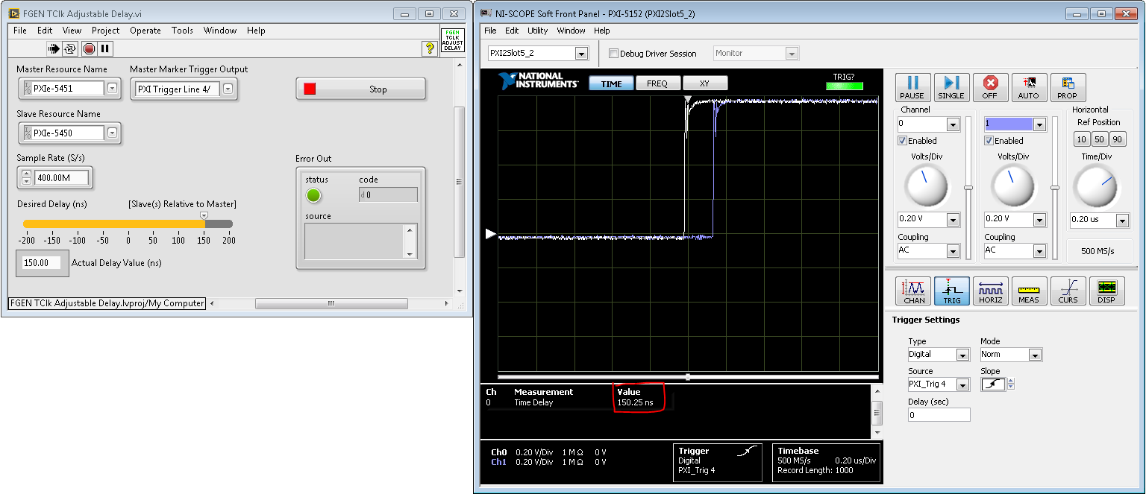Open the trigger Type Digital dropdown

[962, 355]
